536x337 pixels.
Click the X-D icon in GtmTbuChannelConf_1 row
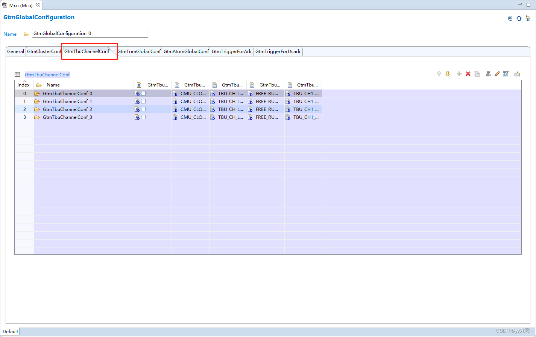click(137, 101)
